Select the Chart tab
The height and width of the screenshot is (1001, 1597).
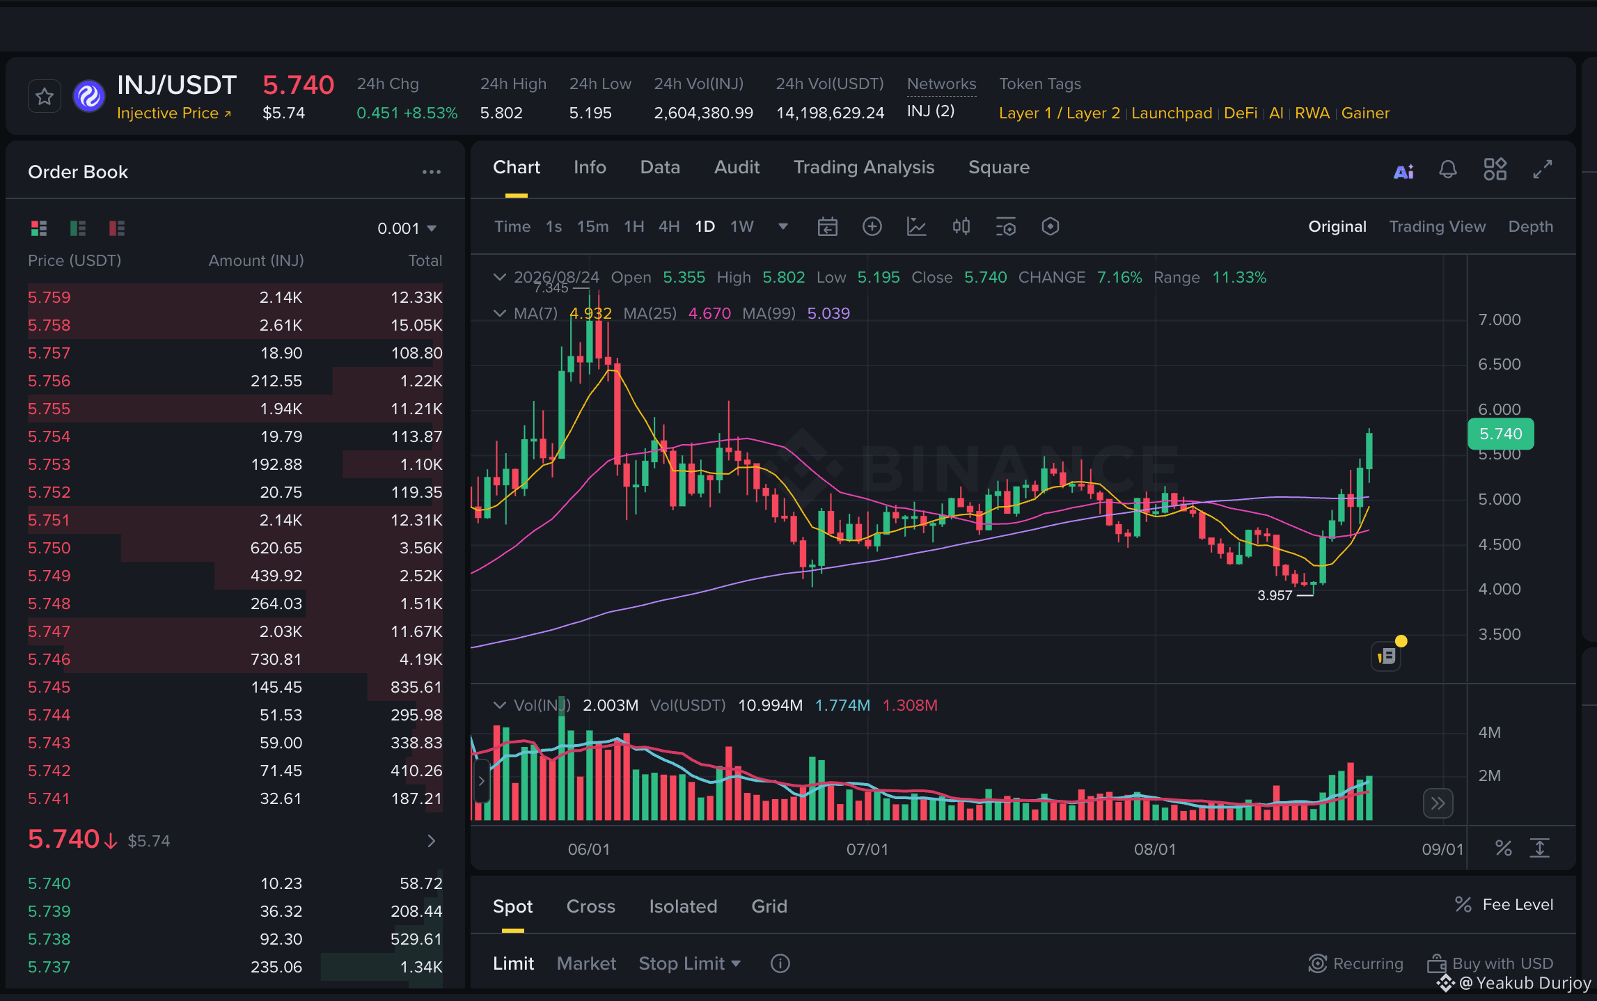point(517,168)
